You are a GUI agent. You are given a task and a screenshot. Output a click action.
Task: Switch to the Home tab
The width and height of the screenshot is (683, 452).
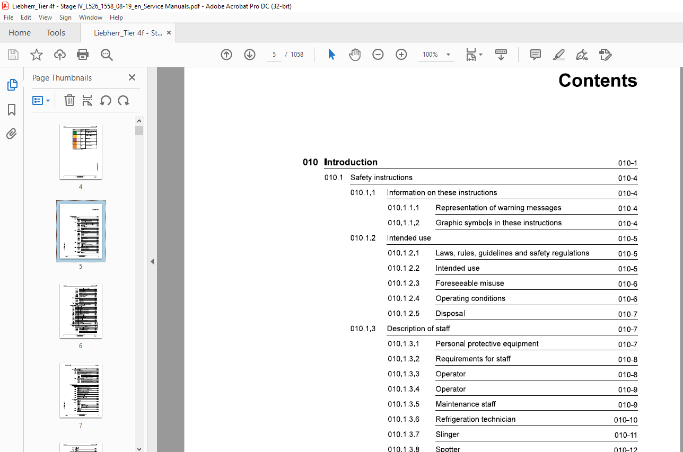(x=20, y=33)
